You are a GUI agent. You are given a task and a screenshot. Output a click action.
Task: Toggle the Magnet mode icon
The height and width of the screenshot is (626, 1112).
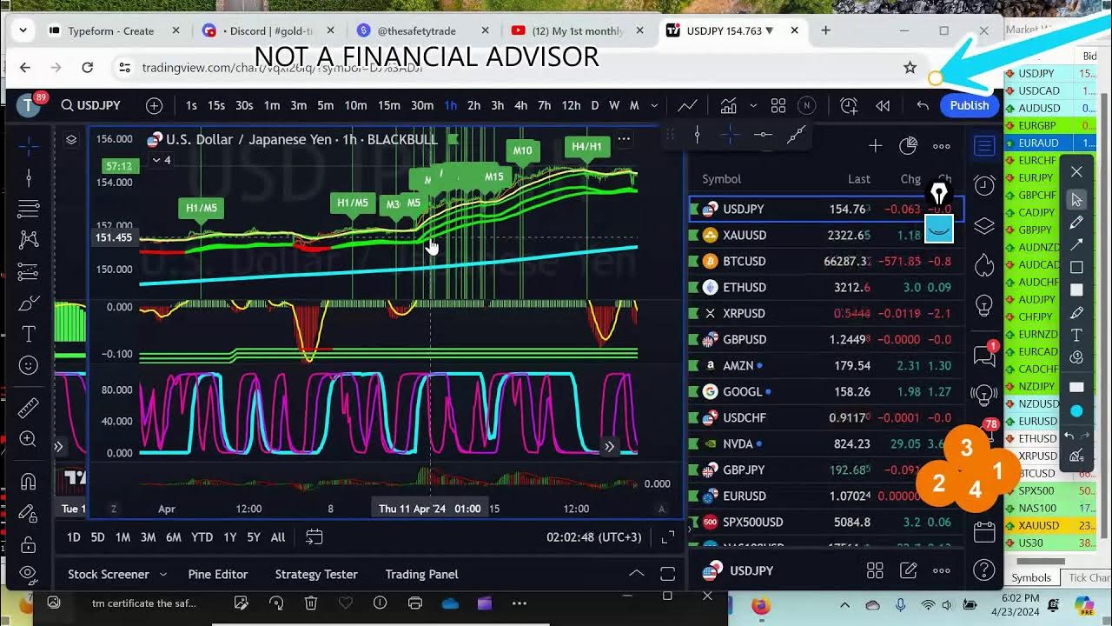(28, 482)
